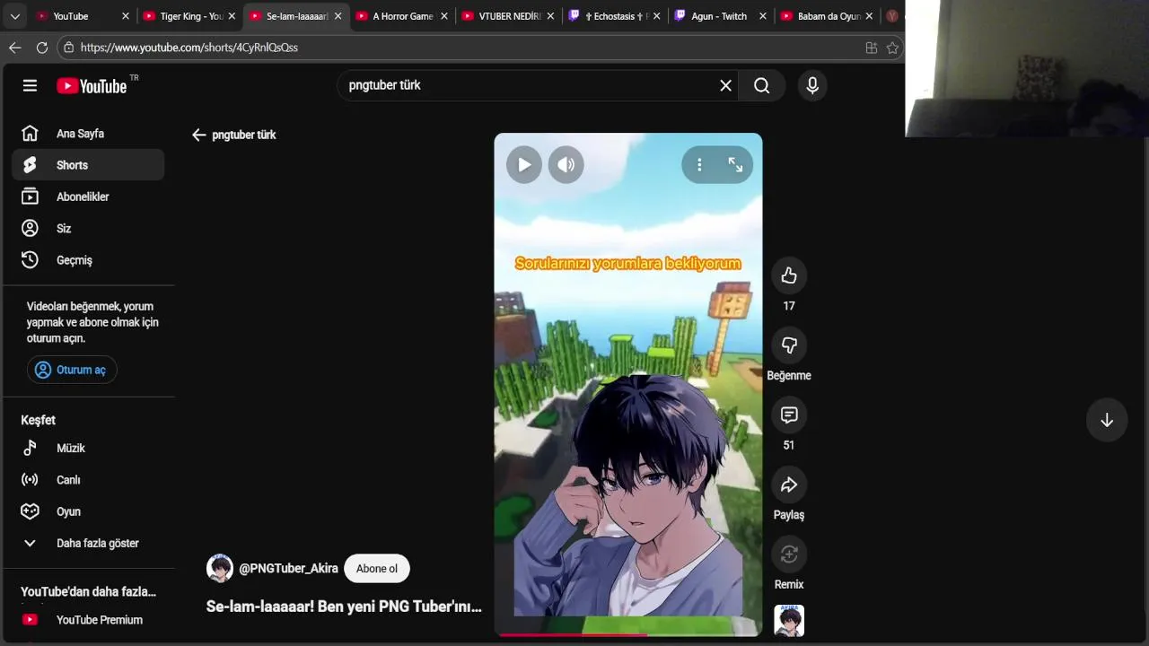Start voice search with the microphone
Screen dimensions: 1149x646
pyautogui.click(x=812, y=85)
